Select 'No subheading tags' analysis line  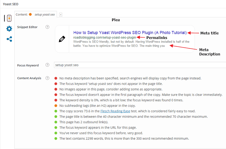pos(97,106)
